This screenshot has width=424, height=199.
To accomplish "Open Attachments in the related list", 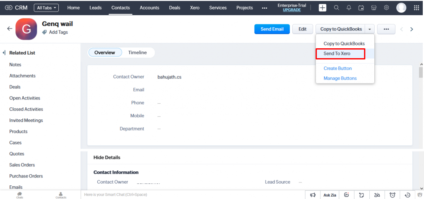I will click(x=22, y=76).
